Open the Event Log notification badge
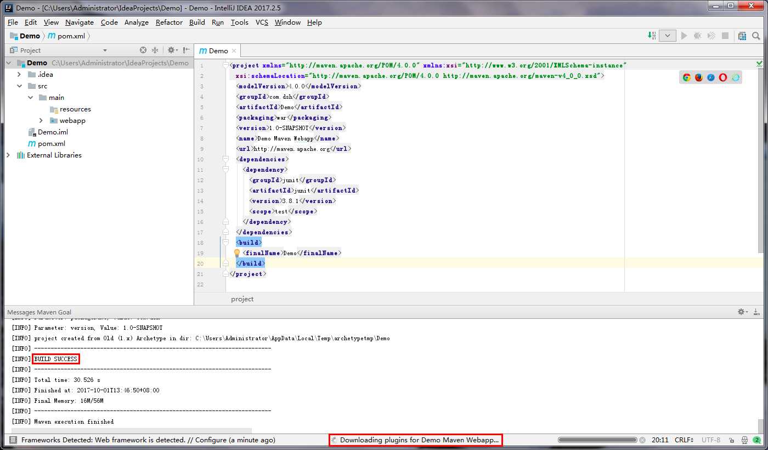The image size is (768, 450). pyautogui.click(x=757, y=440)
